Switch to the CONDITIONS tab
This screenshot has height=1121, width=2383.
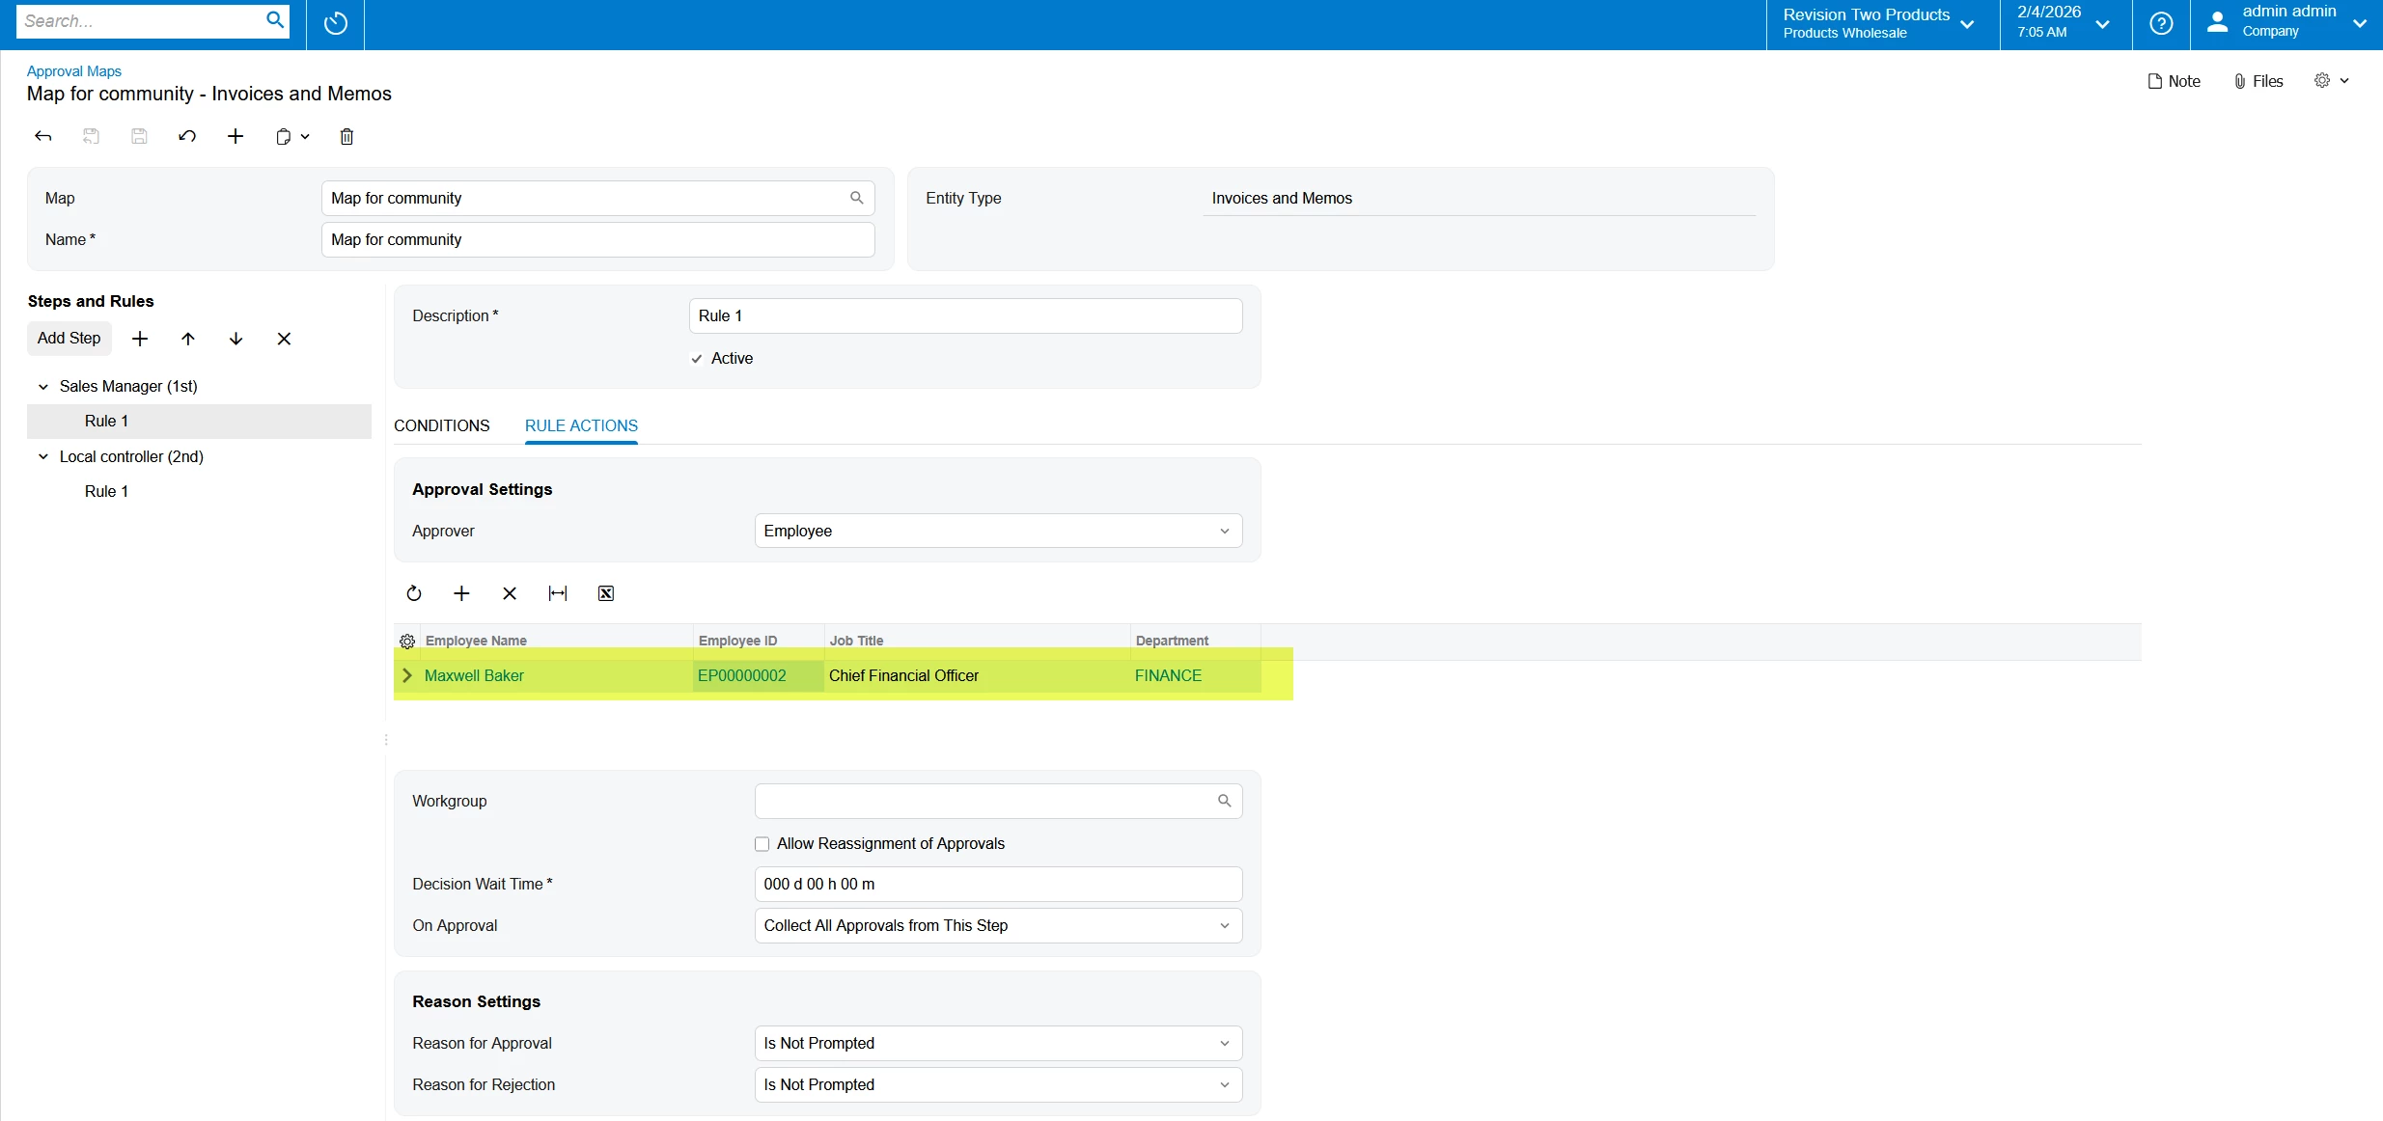pyautogui.click(x=441, y=425)
